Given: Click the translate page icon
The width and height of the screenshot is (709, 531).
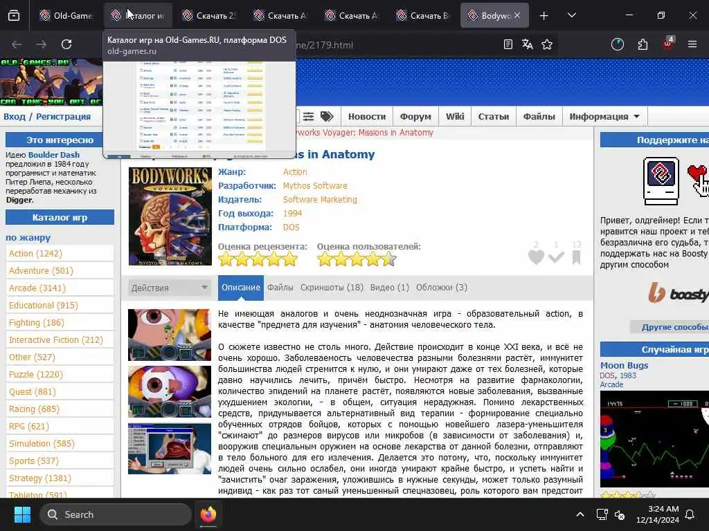Looking at the screenshot, I should [527, 44].
